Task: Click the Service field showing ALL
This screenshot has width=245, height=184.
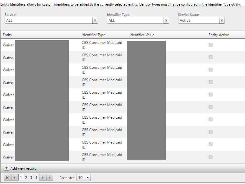Action: click(x=49, y=20)
